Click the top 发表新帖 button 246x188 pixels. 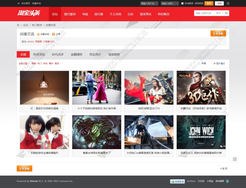(x=218, y=33)
